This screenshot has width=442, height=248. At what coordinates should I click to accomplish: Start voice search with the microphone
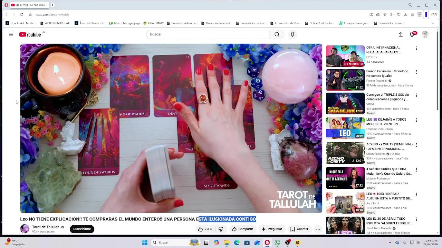click(x=292, y=34)
